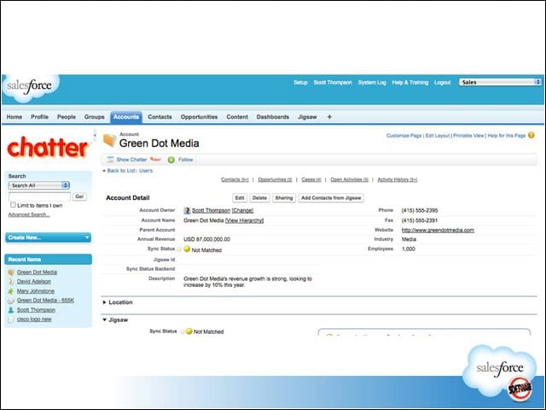Open David Adelson recent item link
546x410 pixels.
[34, 282]
